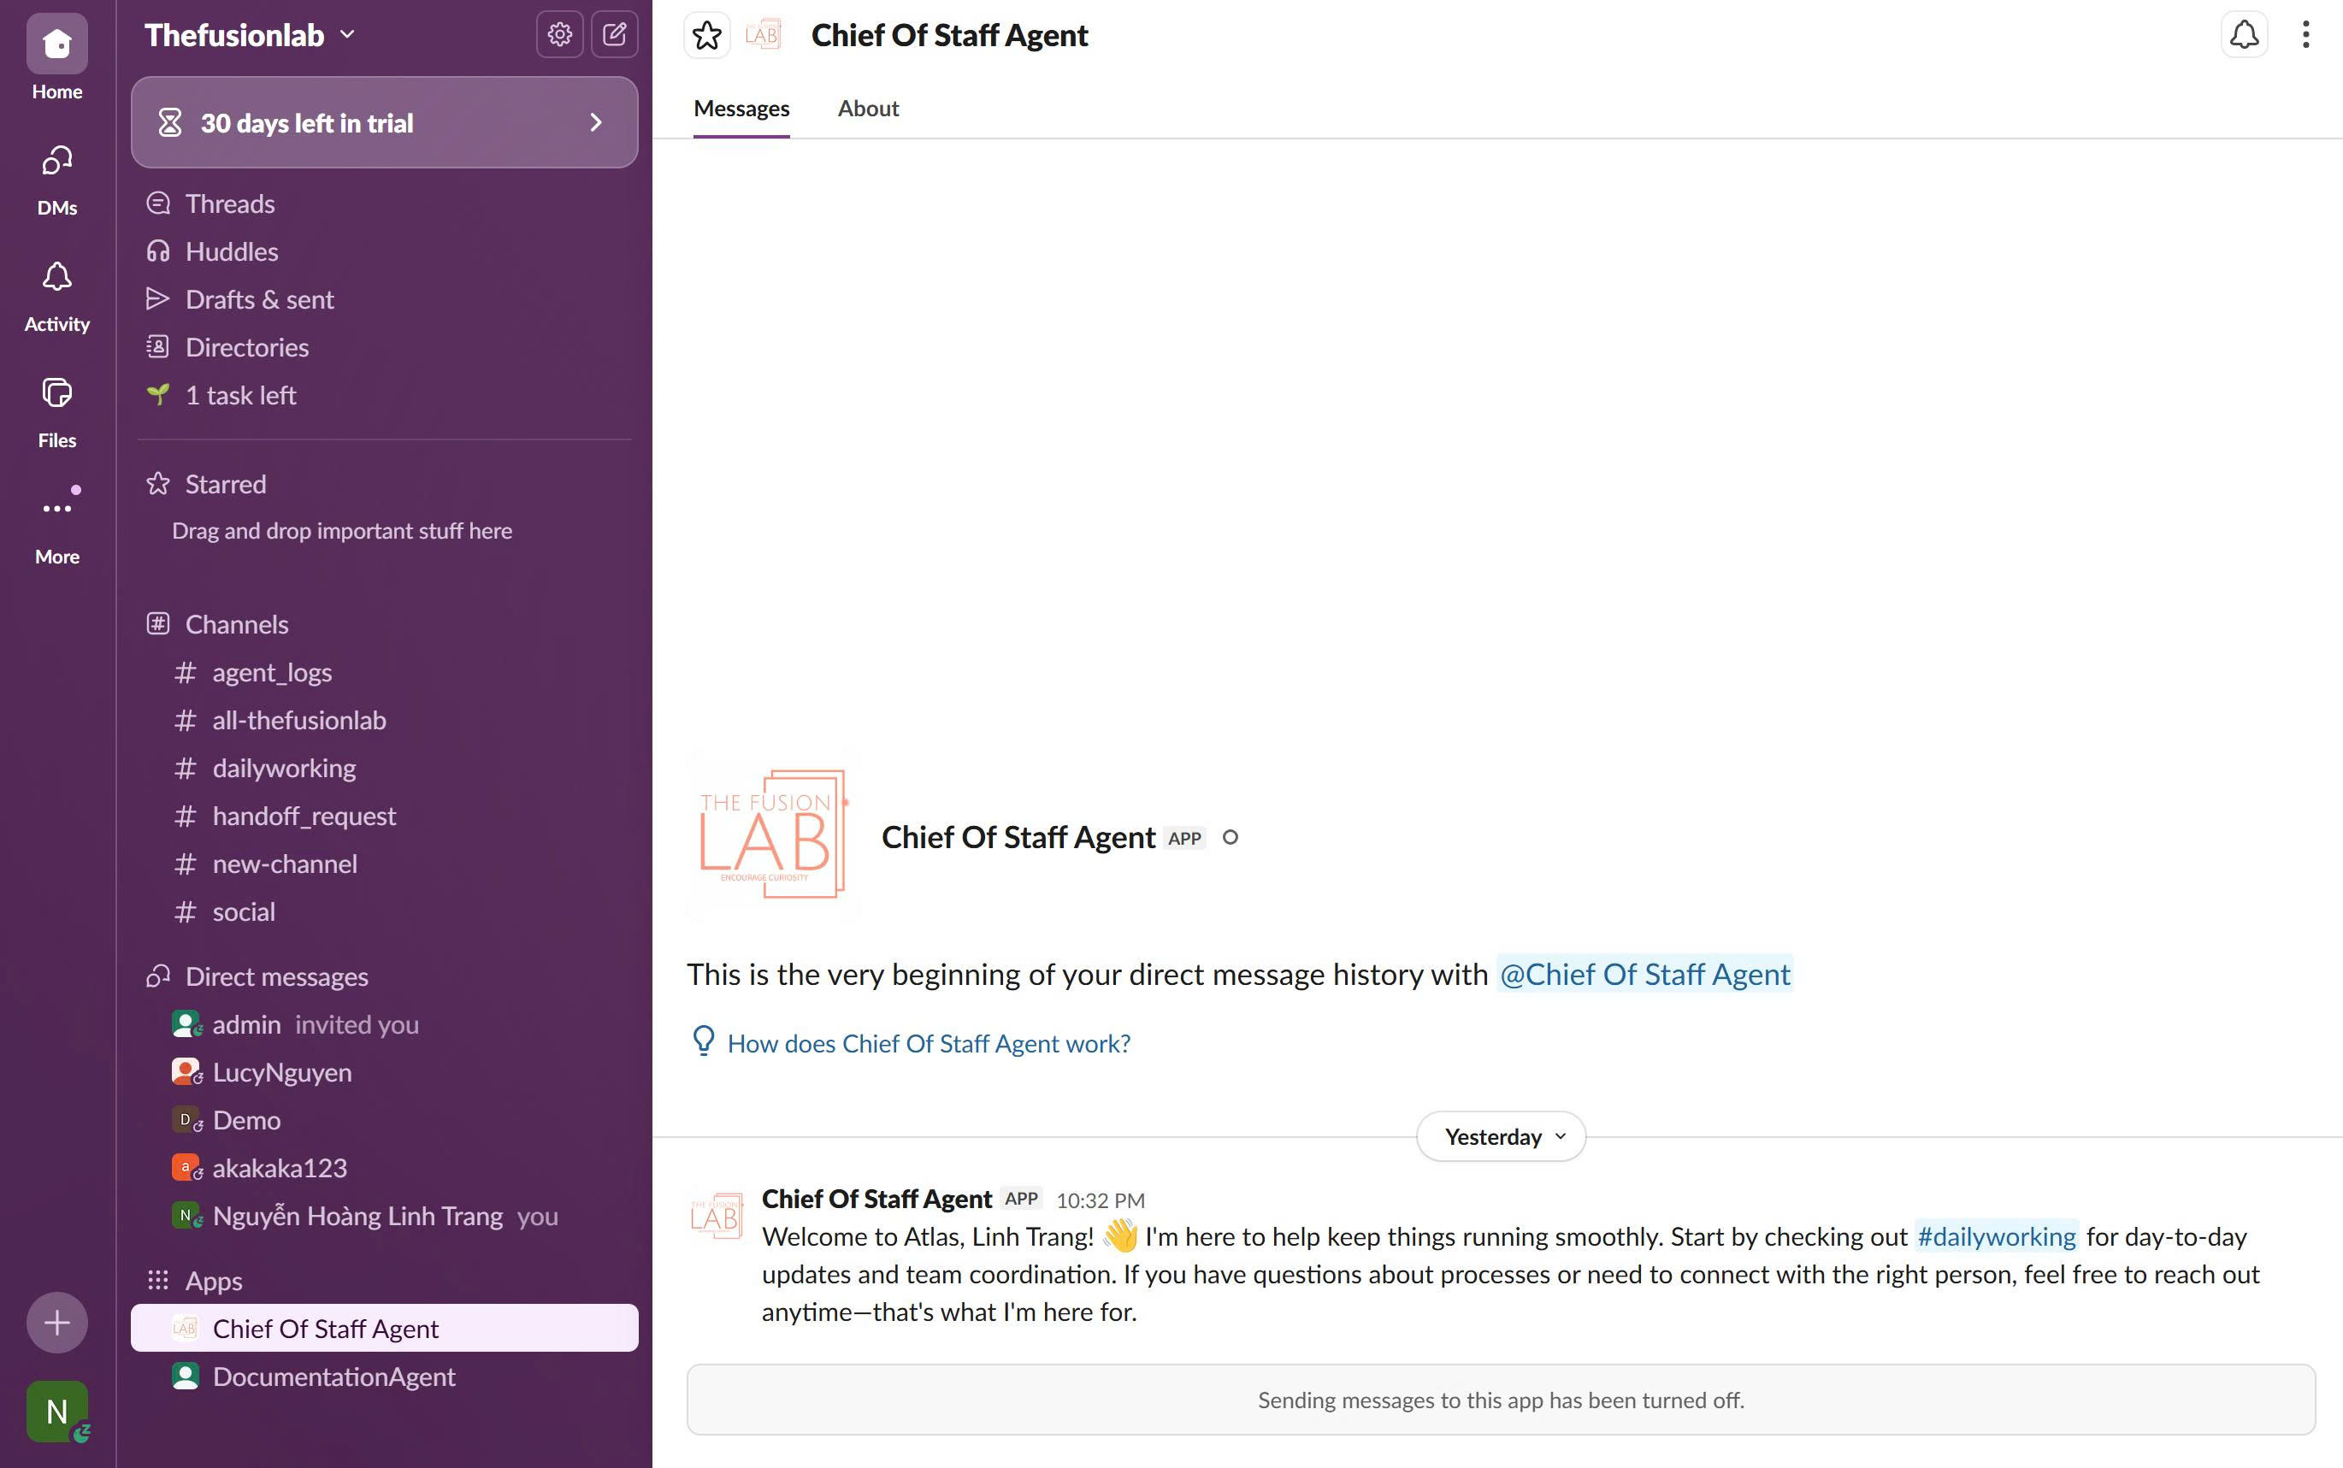
Task: Open the More options menu in left rail
Action: click(x=56, y=528)
